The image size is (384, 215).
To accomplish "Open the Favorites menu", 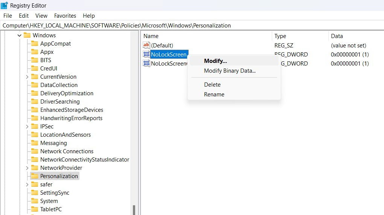I will coord(65,16).
